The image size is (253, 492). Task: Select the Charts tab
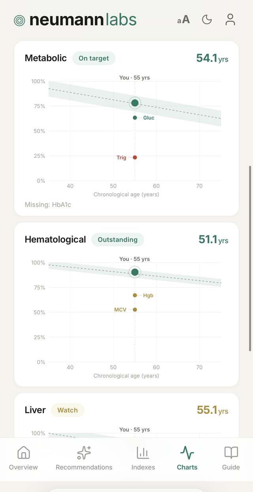click(187, 458)
